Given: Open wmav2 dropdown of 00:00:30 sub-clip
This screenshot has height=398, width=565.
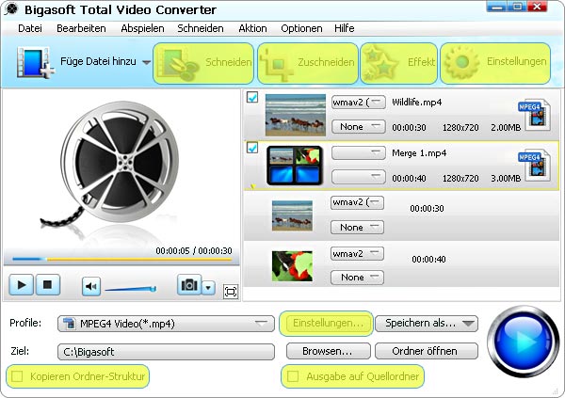Looking at the screenshot, I should tap(357, 202).
